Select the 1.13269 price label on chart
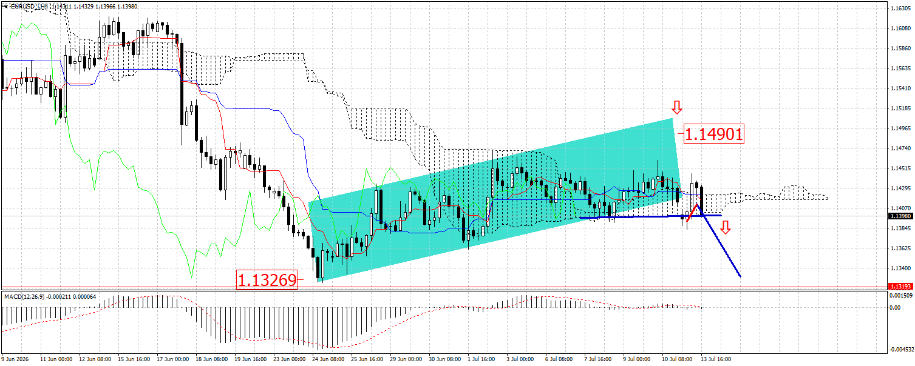The height and width of the screenshot is (366, 915). click(267, 280)
